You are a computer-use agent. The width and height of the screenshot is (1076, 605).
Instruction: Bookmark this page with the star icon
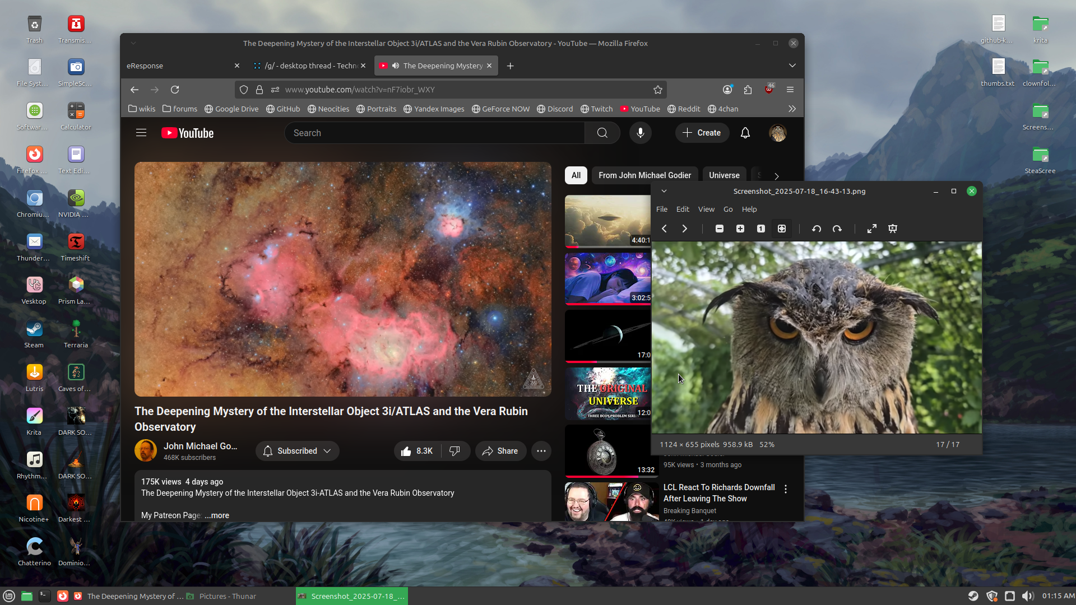658,90
